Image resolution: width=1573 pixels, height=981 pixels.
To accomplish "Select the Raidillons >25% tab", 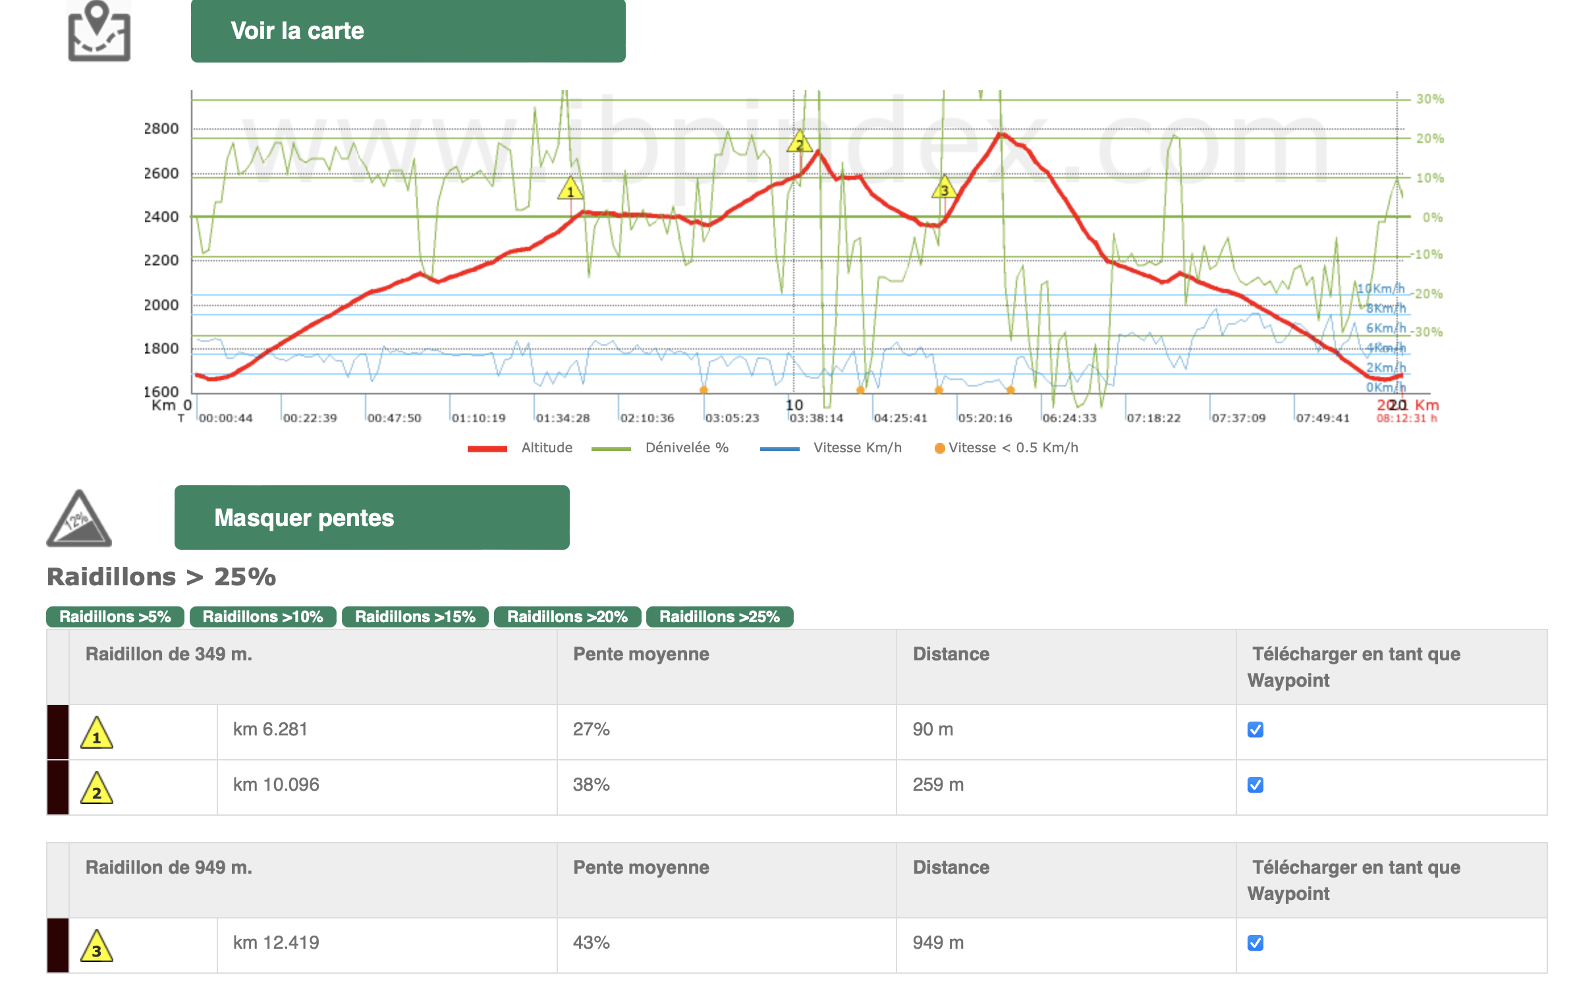I will point(719,617).
